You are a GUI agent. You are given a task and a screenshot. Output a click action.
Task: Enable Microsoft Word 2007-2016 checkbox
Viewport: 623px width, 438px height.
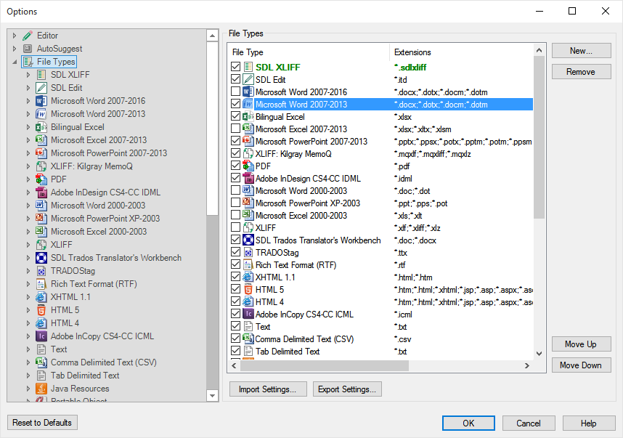tap(235, 92)
